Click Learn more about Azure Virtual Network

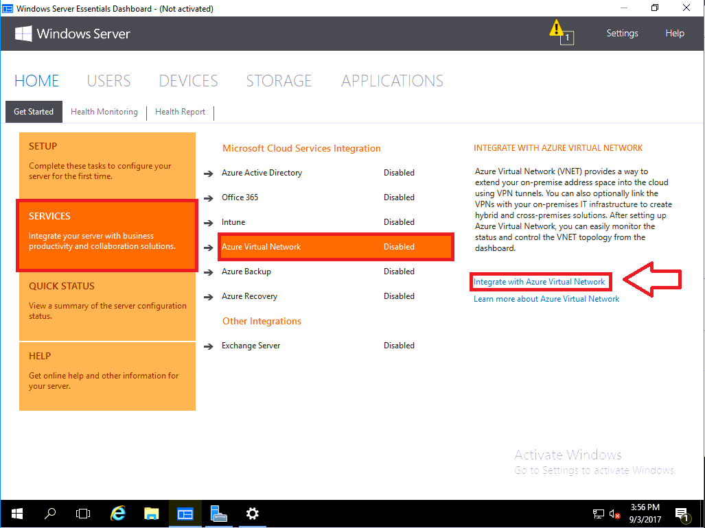point(546,299)
